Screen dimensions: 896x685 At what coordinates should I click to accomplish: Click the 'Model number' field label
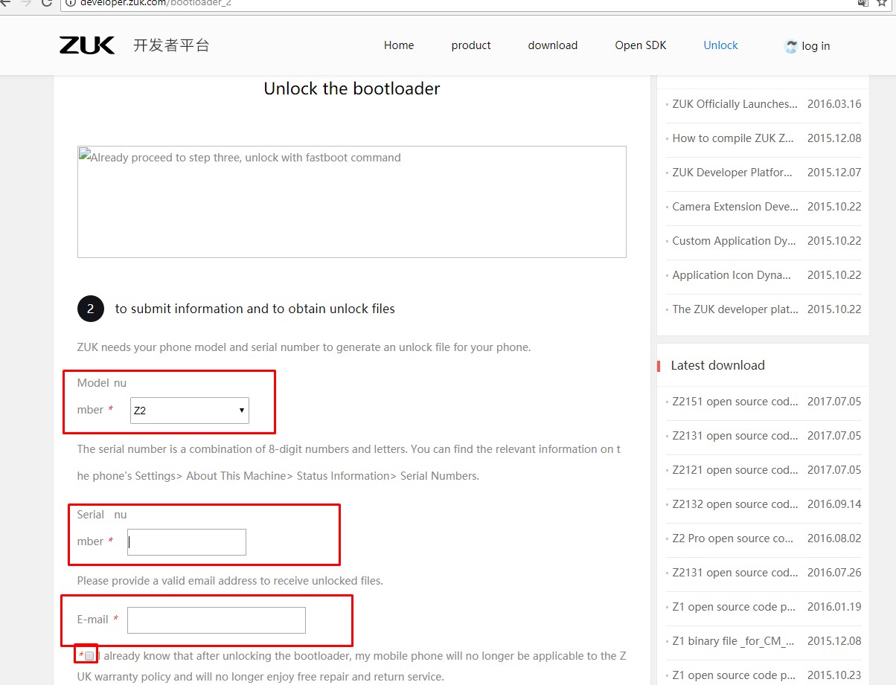[102, 396]
